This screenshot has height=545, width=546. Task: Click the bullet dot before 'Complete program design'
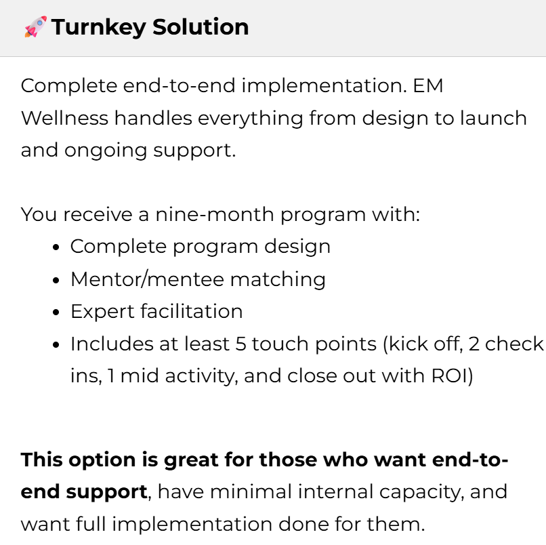pyautogui.click(x=56, y=247)
